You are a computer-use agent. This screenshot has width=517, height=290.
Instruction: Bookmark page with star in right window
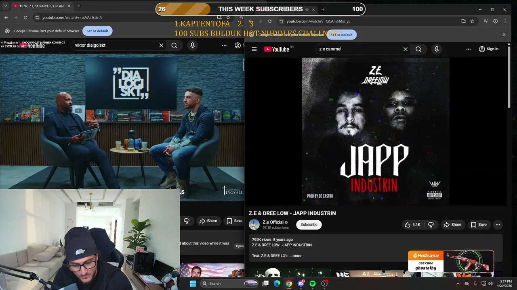point(472,21)
